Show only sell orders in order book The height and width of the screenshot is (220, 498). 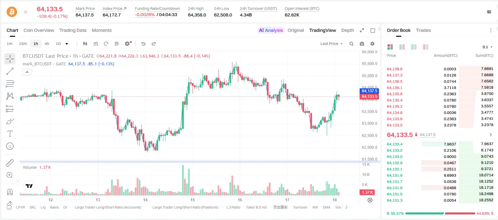425,47
